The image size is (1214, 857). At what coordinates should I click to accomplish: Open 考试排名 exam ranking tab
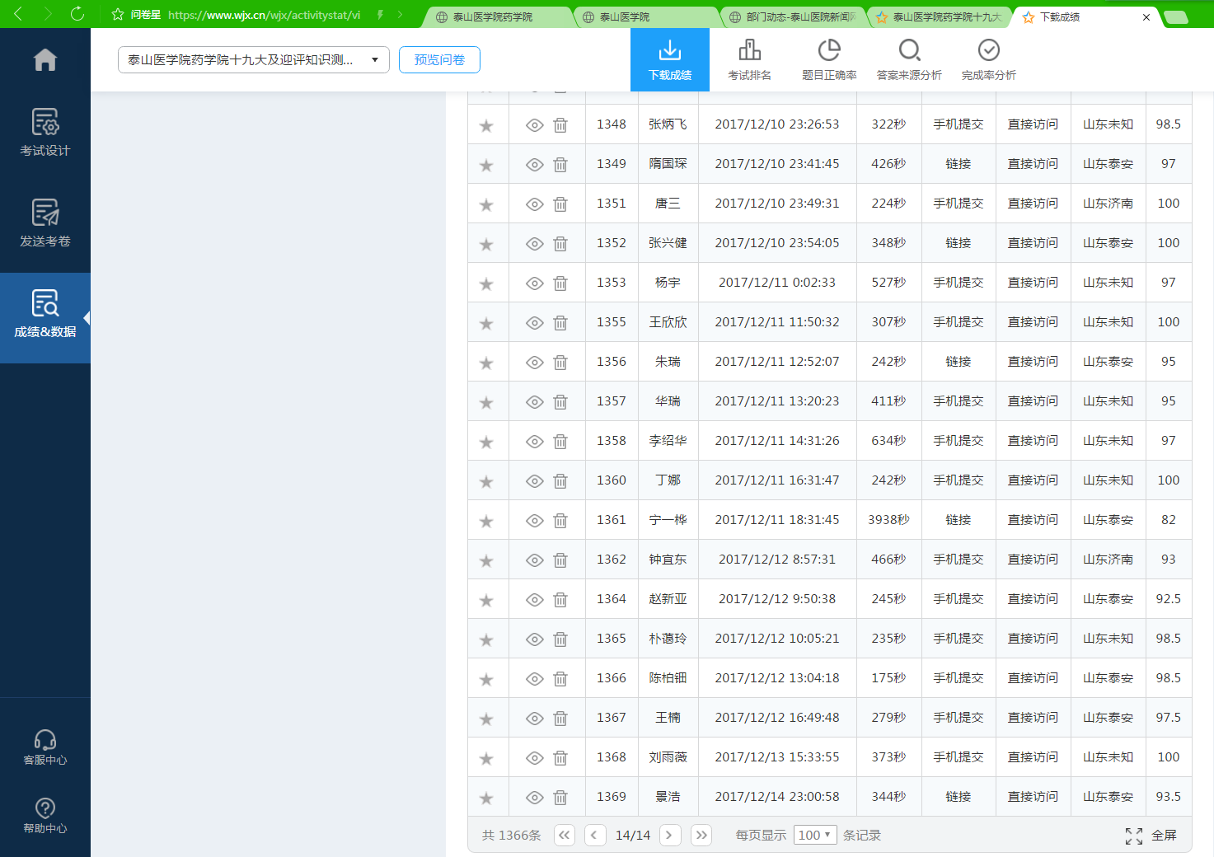tap(749, 59)
